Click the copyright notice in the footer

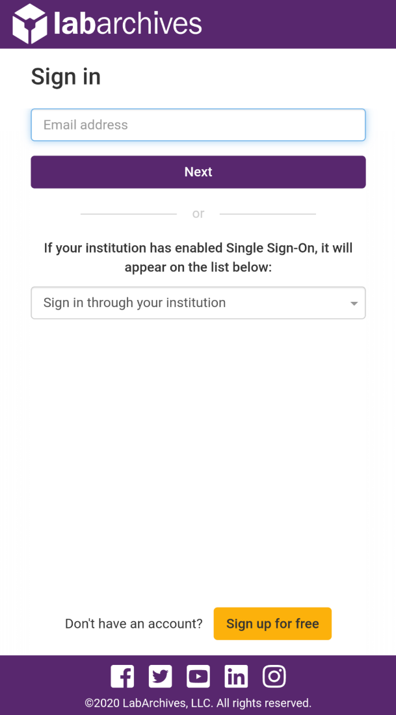(198, 703)
